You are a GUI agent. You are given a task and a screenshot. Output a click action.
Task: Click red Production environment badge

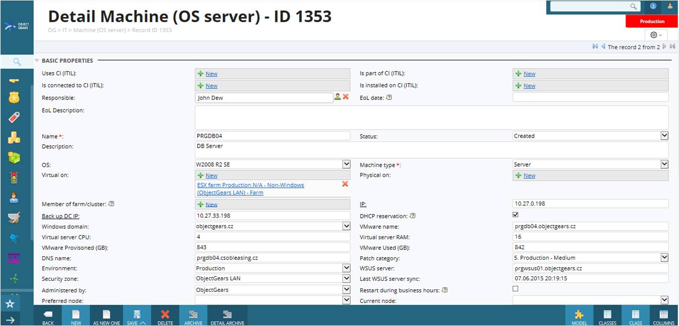(x=652, y=21)
